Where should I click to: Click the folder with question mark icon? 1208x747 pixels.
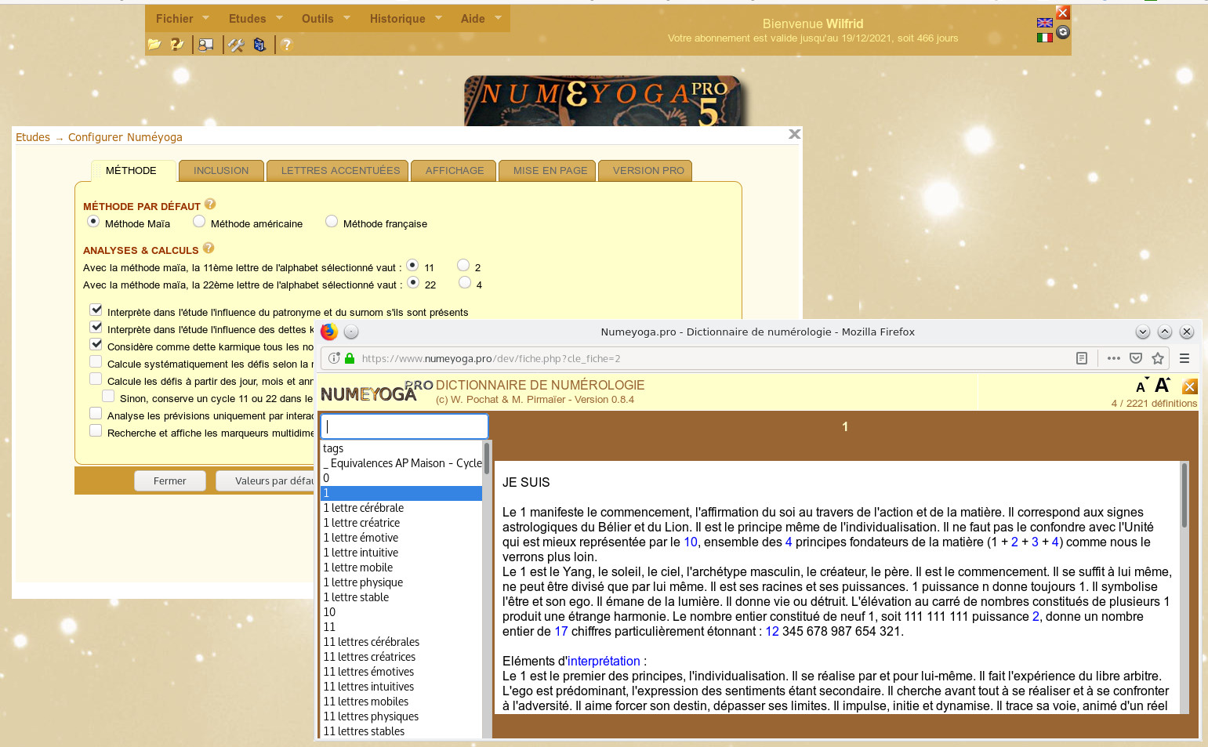pos(177,45)
